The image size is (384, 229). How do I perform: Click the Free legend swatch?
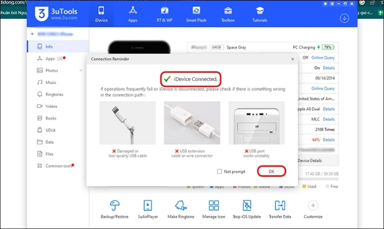327,186
